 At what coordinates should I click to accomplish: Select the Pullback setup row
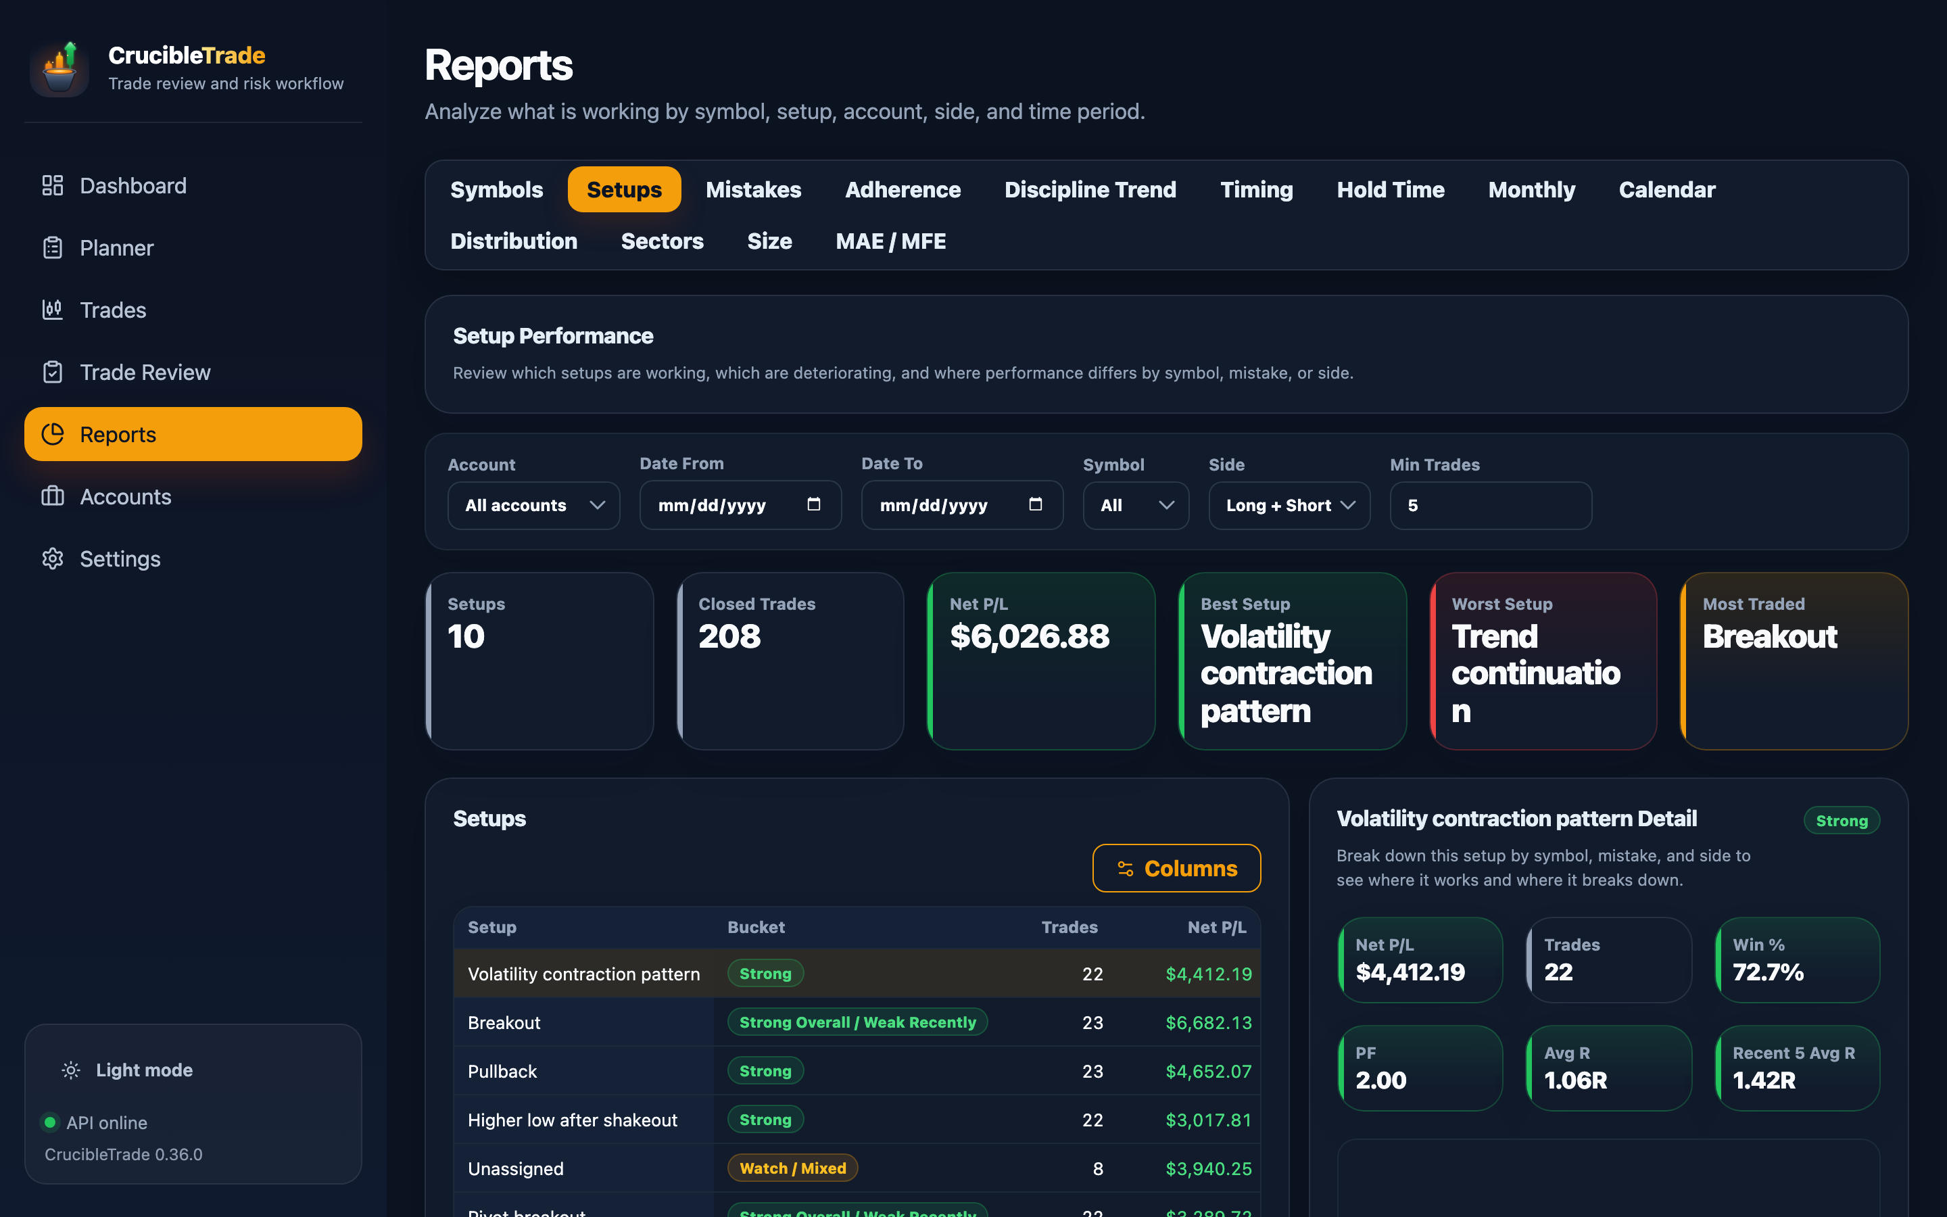[857, 1072]
